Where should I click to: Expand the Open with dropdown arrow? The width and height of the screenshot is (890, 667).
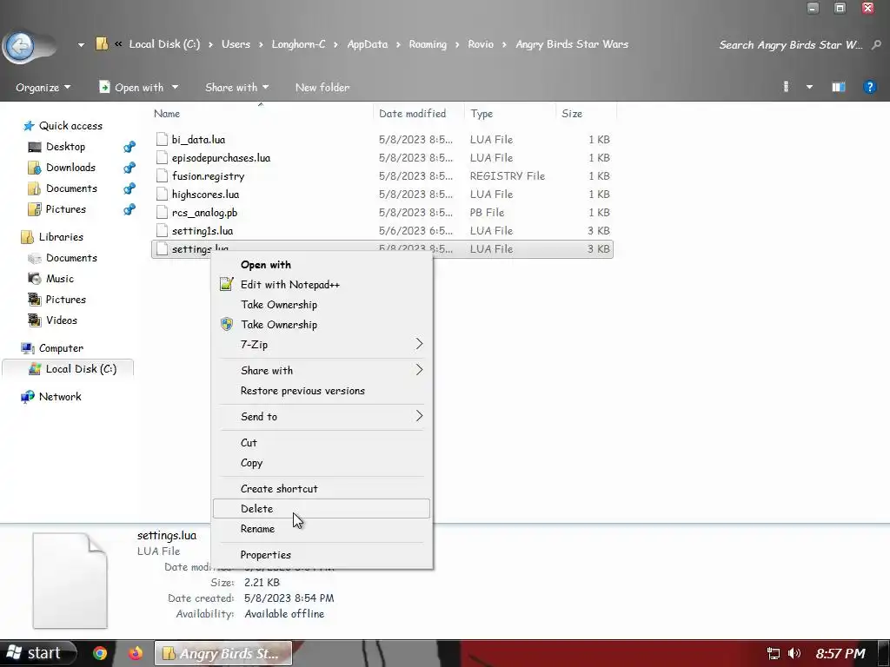click(x=175, y=88)
